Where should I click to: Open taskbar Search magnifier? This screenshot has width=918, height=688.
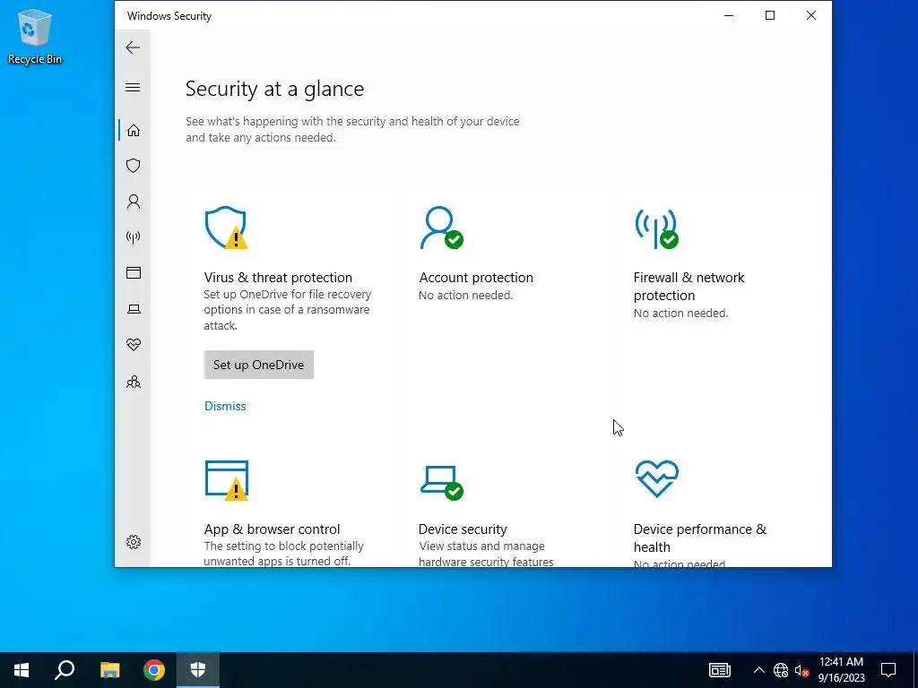pyautogui.click(x=65, y=670)
